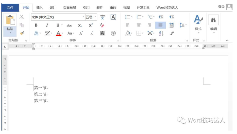Collapse the ribbon with the chevron
Screen dimensions: 237x134
pos(227,40)
